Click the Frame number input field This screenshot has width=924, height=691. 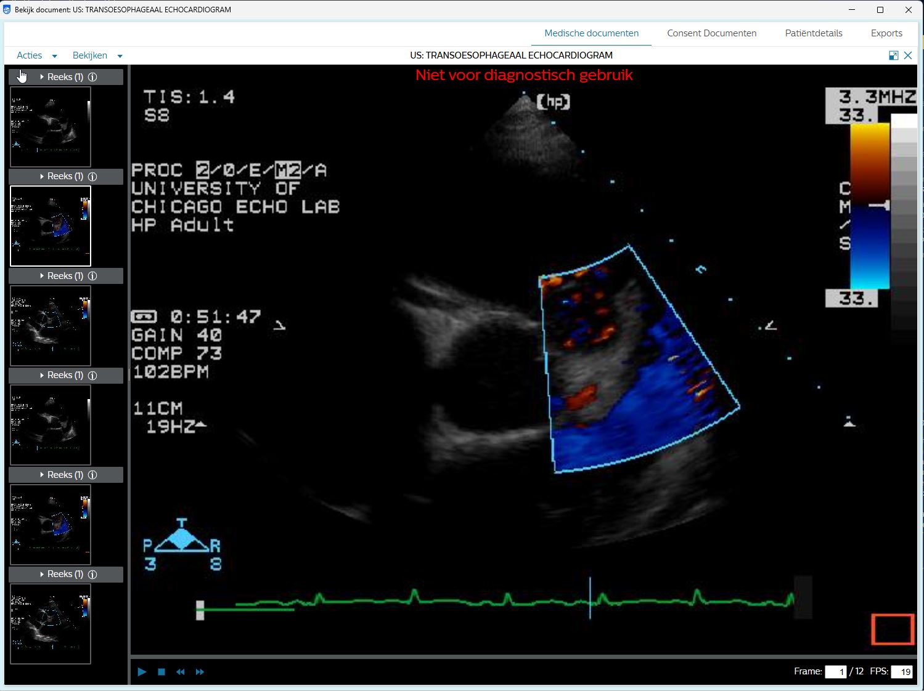[835, 672]
